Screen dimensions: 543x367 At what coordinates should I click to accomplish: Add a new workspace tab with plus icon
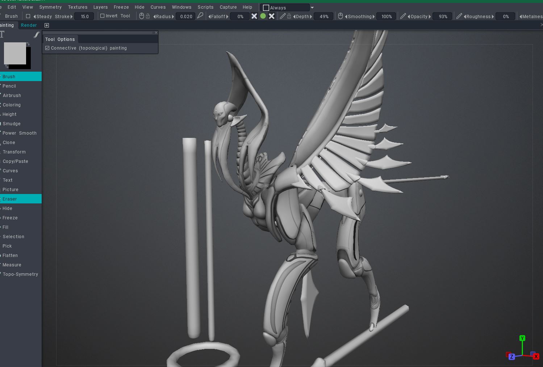[47, 25]
